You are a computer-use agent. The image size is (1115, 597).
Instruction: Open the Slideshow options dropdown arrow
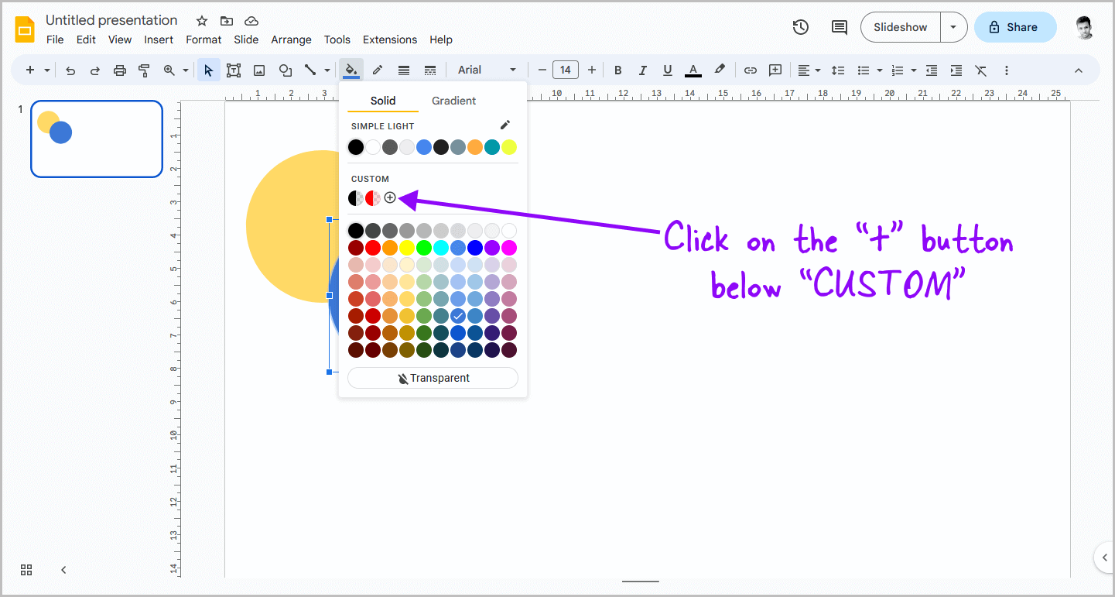coord(953,26)
